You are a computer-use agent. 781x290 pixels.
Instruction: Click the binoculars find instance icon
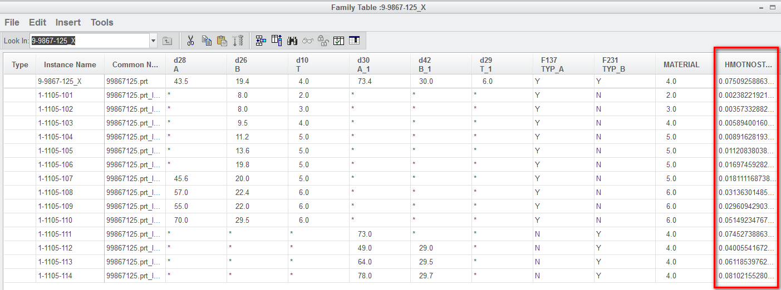tap(292, 41)
